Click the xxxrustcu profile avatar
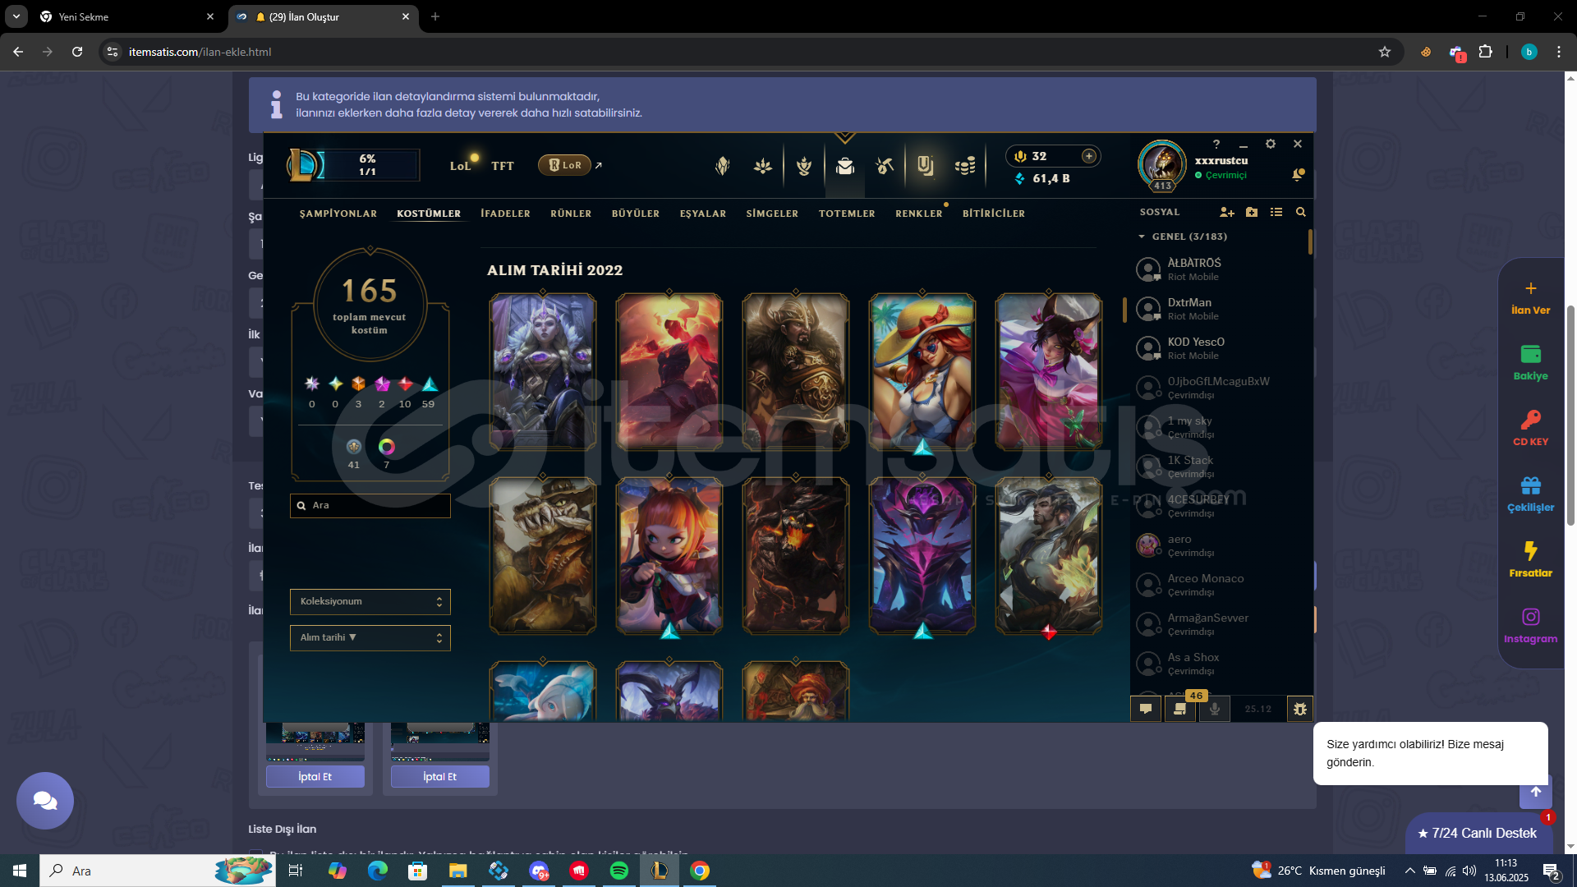The image size is (1577, 887). coord(1162,164)
